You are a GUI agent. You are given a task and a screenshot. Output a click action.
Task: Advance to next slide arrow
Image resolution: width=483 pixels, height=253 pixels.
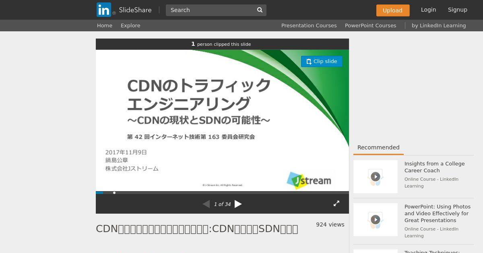pyautogui.click(x=238, y=204)
